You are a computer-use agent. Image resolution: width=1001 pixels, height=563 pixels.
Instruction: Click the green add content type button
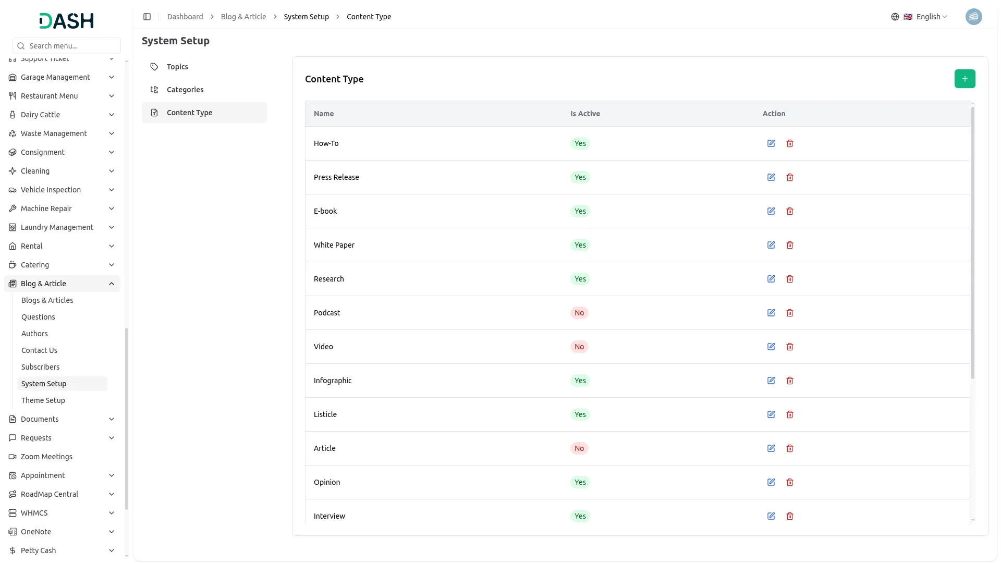(x=965, y=79)
